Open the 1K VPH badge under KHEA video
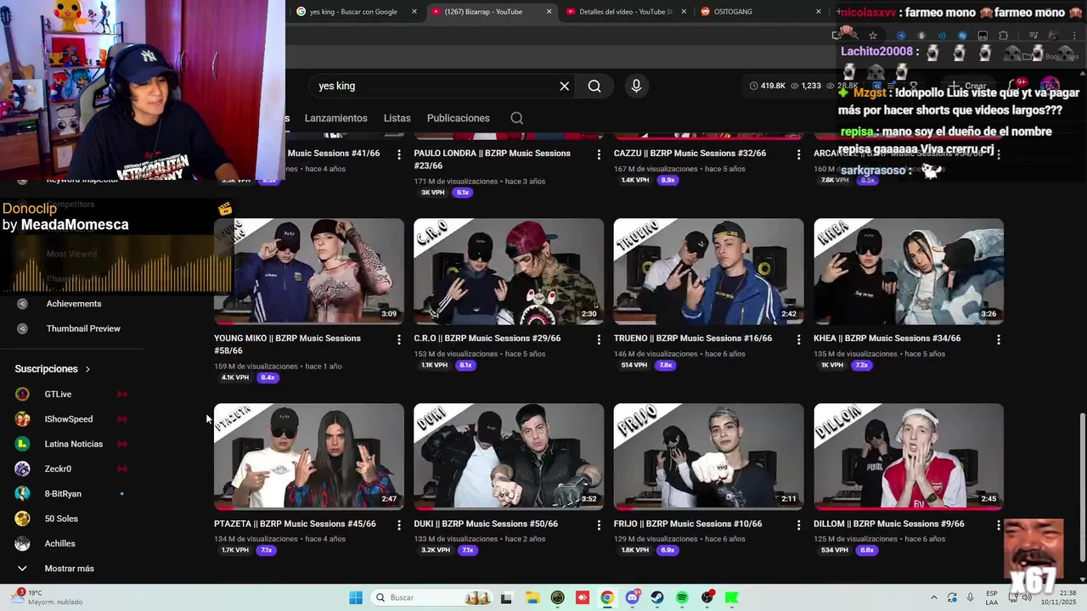 tap(831, 365)
